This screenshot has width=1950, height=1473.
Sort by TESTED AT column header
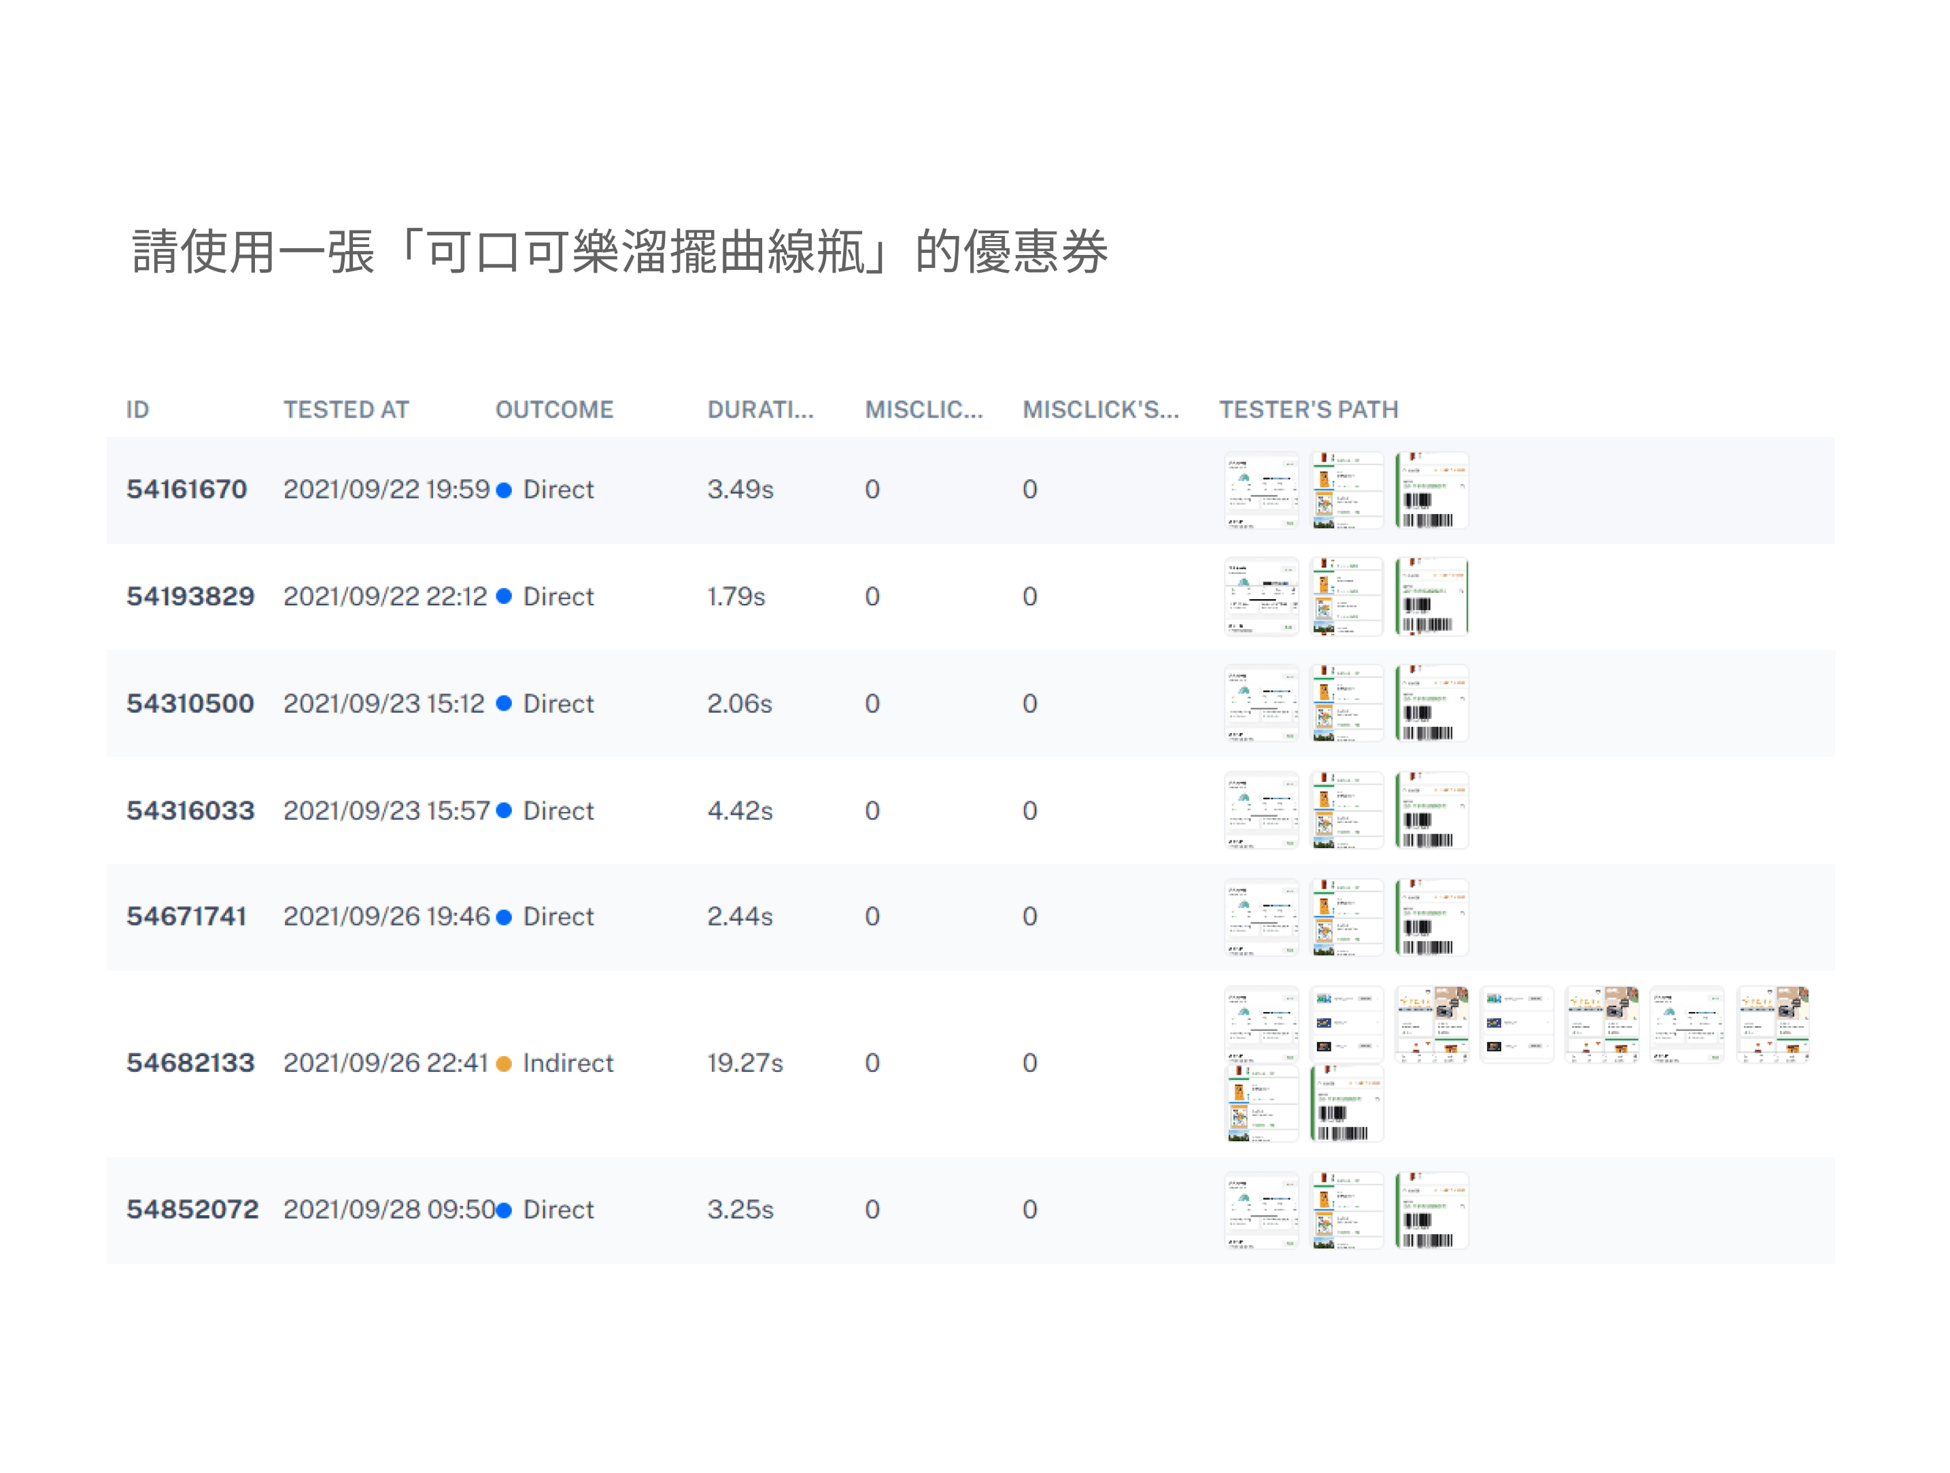345,409
